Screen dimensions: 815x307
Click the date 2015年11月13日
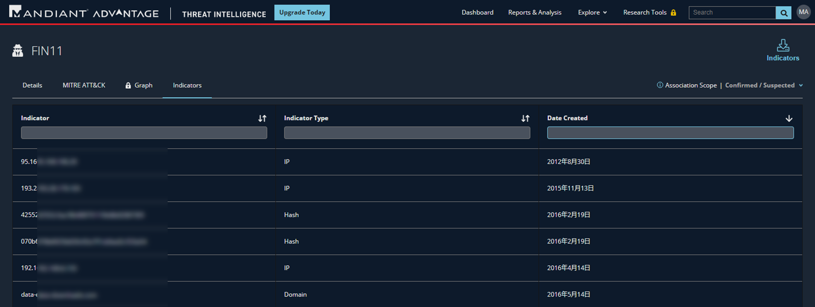(570, 188)
